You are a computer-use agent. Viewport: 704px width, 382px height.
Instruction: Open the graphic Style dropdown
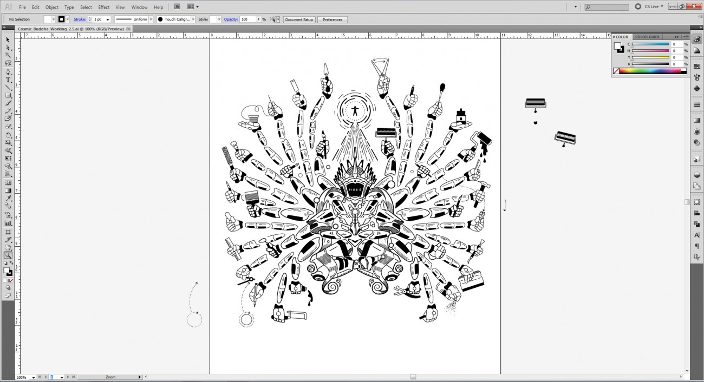click(x=219, y=19)
